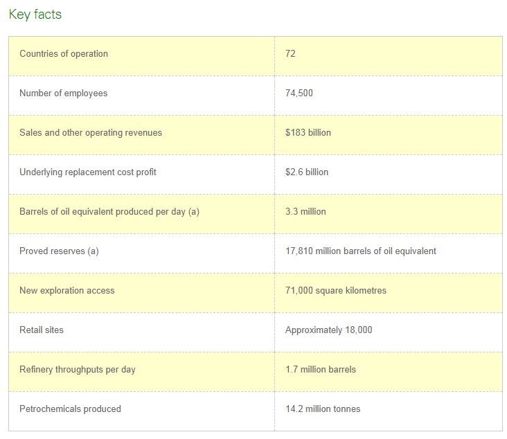Click the "3.3 million" value cell

point(305,212)
